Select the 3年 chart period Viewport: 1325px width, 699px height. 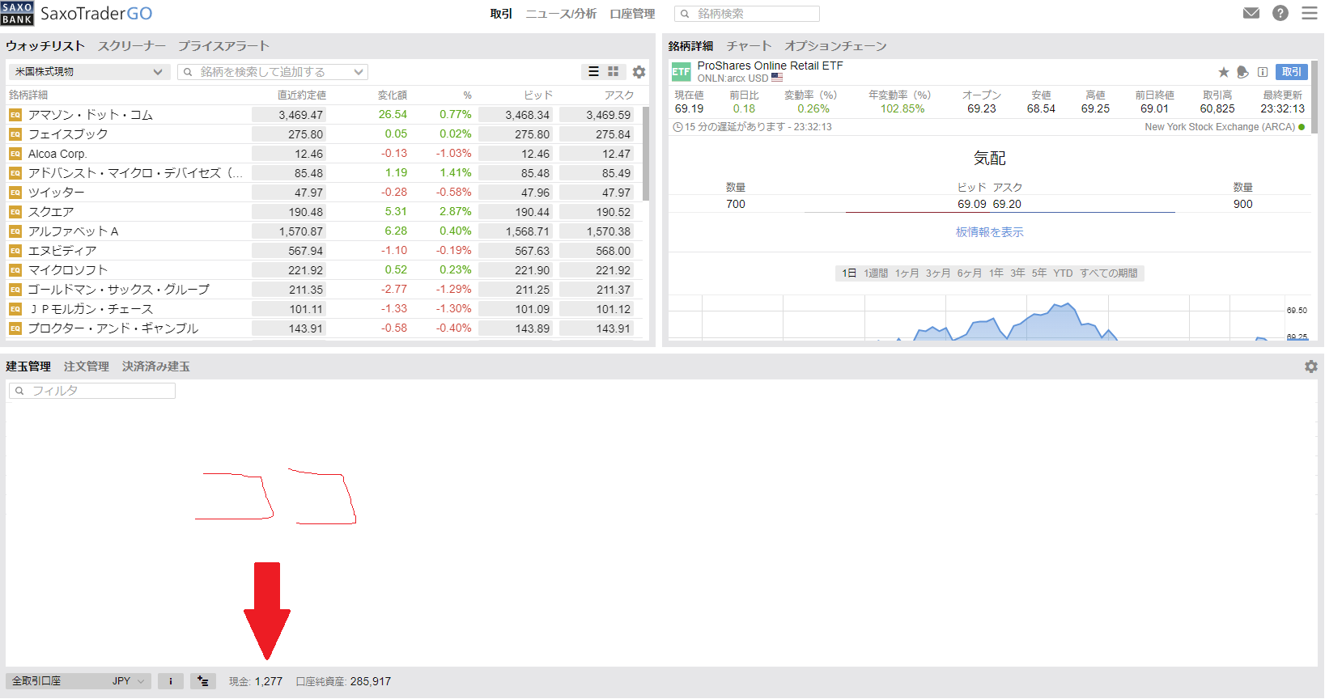(1017, 273)
